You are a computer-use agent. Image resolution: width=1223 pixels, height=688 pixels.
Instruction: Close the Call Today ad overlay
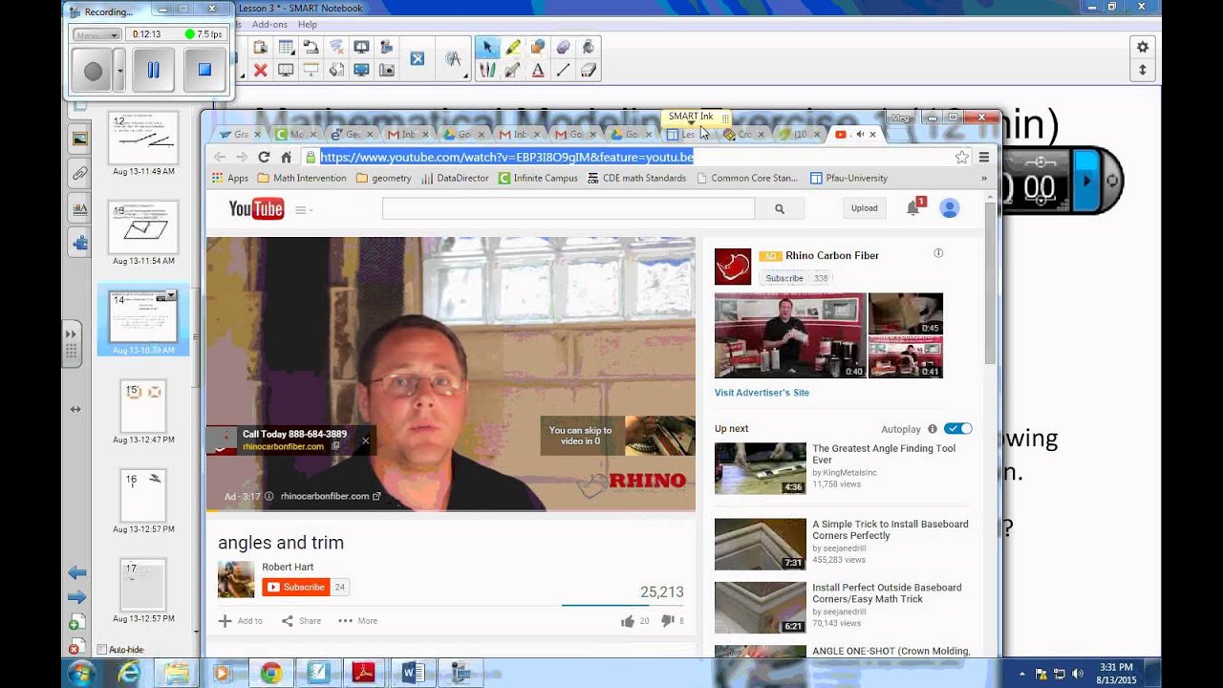[x=365, y=441]
